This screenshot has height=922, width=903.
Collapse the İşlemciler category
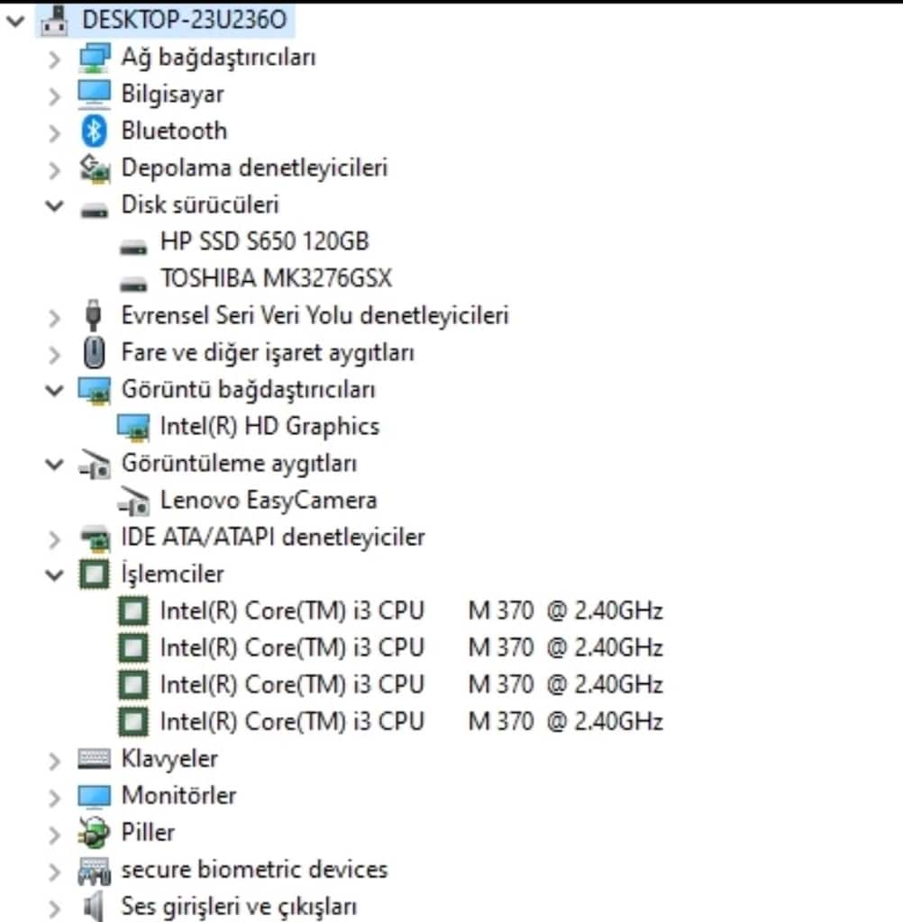coord(54,575)
